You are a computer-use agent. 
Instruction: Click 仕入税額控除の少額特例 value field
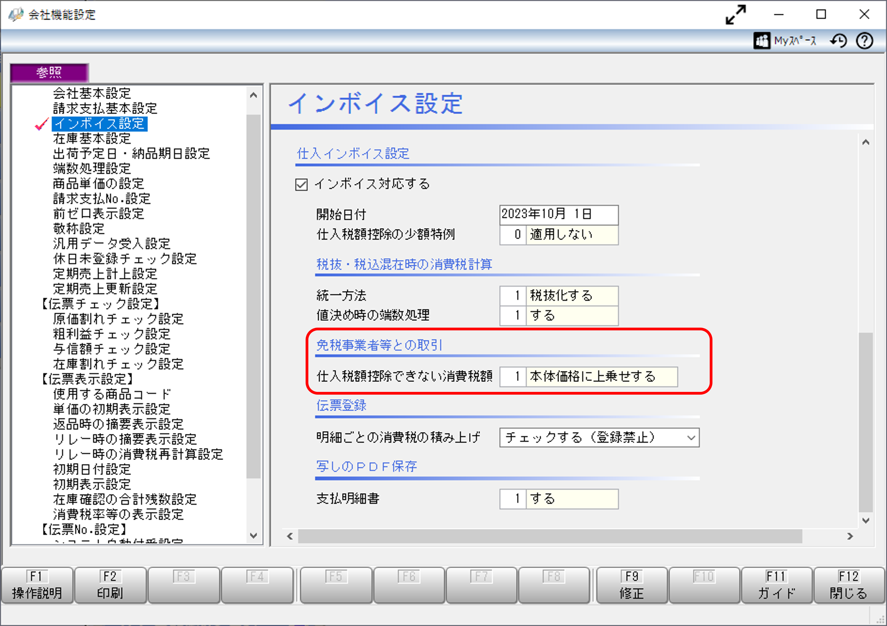tap(559, 235)
